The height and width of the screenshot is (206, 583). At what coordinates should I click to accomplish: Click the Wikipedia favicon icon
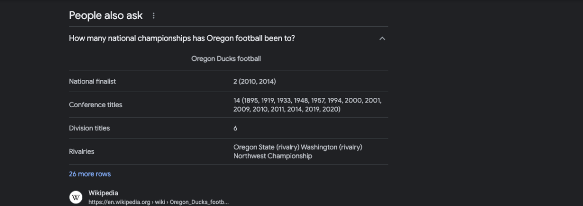[76, 197]
